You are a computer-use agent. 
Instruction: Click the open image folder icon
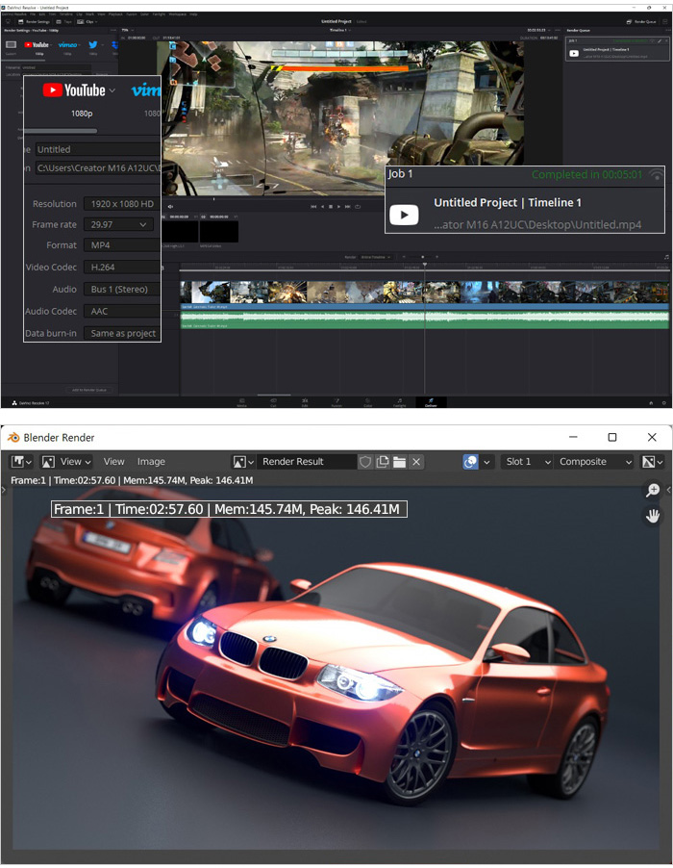coord(399,462)
